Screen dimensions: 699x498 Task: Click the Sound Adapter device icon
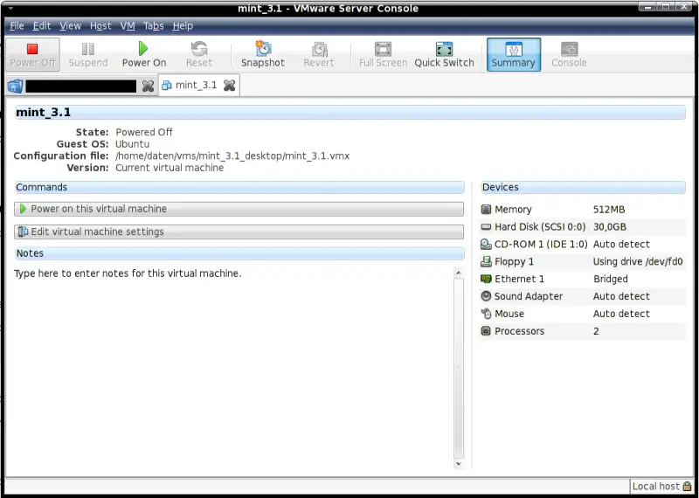[486, 296]
